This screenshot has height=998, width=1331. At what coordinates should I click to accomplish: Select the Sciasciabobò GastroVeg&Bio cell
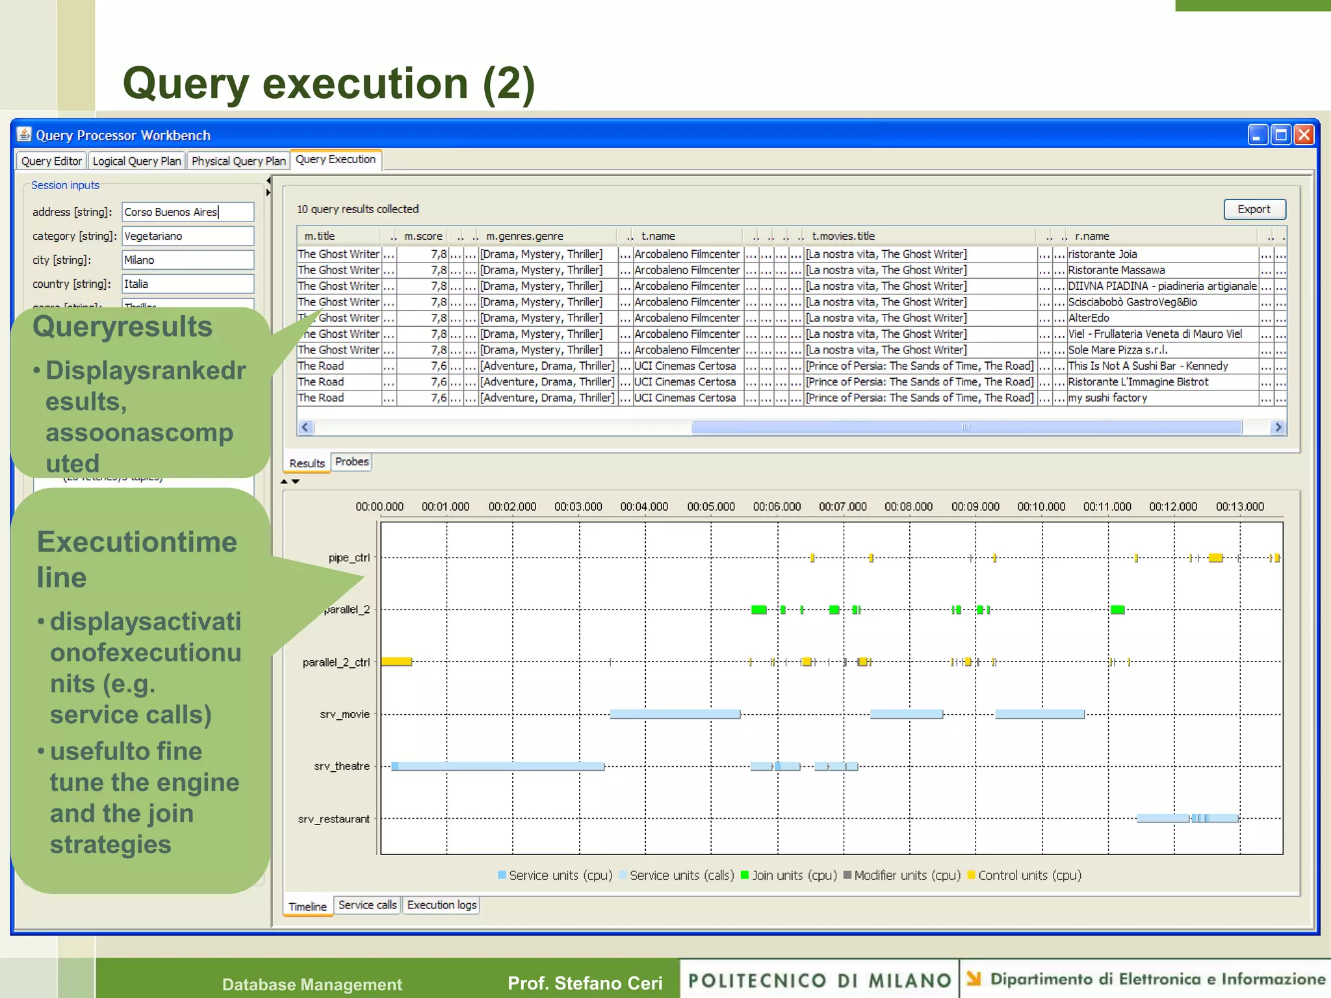1162,302
